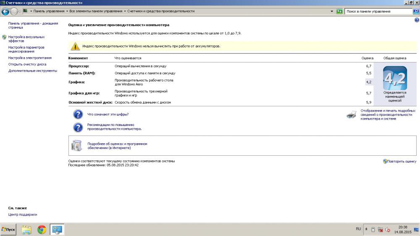Expand the arrow before 'Панель управления' breadcrumb

pos(31,11)
